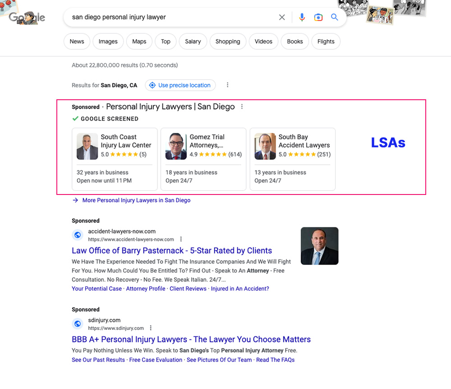Open See Pictures Of Our Team sitelink
Viewport: 451px width, 389px height.
point(219,360)
